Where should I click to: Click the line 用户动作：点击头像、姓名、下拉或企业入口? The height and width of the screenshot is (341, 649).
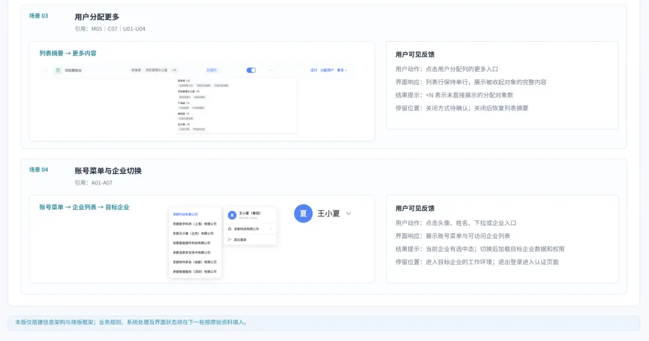click(456, 223)
